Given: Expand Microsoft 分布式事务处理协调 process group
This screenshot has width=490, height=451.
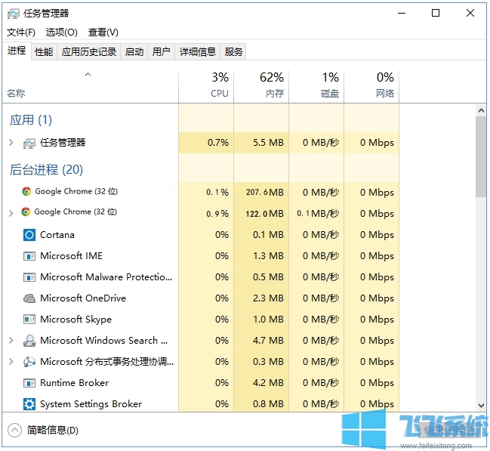Looking at the screenshot, I should [11, 362].
